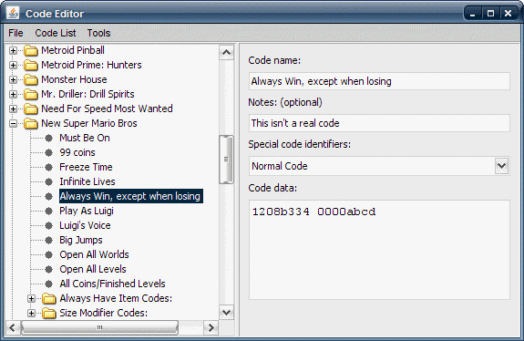Select the Open All Worlds code
Image resolution: width=524 pixels, height=341 pixels.
pyautogui.click(x=94, y=254)
